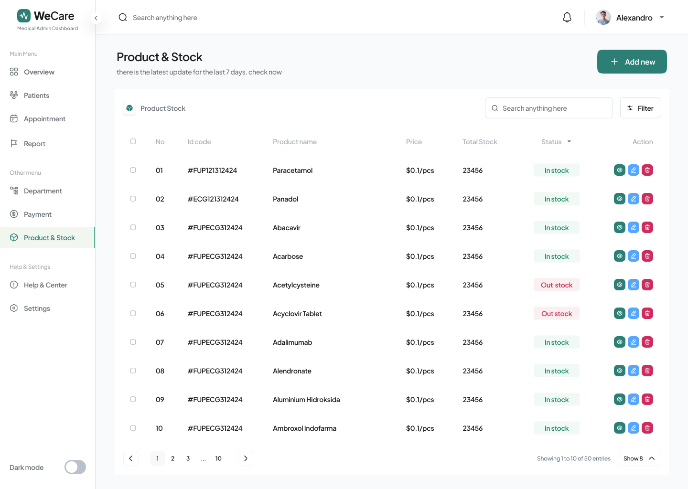Click the view eye icon for Paracetamol
This screenshot has width=688, height=489.
619,170
